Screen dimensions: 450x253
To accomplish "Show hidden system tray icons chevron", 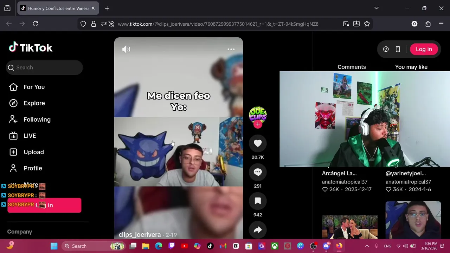I will click(x=367, y=246).
